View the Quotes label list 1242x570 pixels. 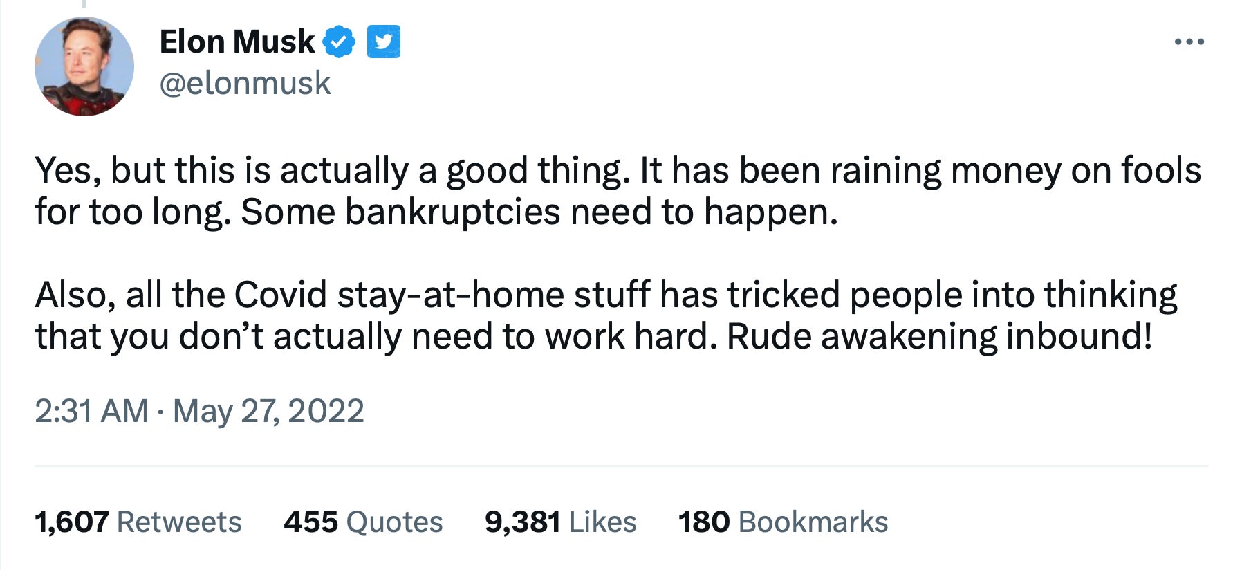point(394,522)
